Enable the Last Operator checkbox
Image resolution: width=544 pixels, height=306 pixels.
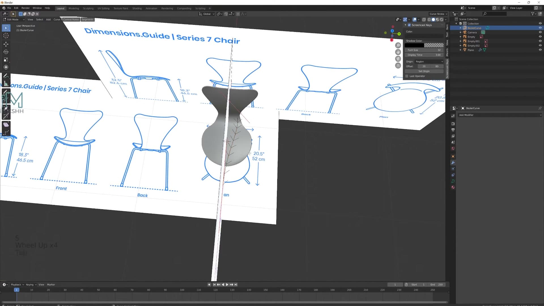(x=407, y=76)
